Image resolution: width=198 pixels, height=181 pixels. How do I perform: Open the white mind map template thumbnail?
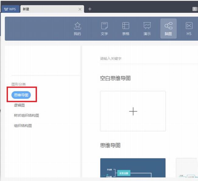(187, 168)
